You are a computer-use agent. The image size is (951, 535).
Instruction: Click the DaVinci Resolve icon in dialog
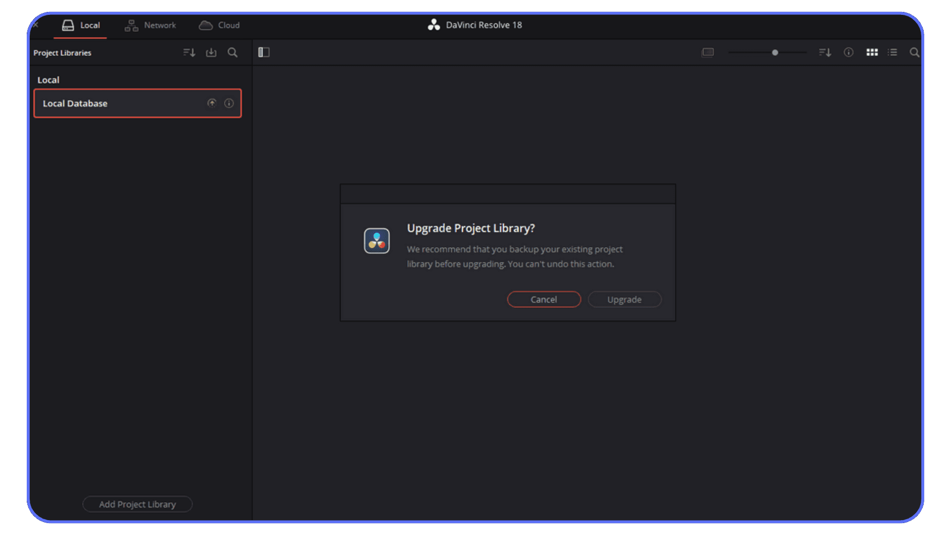(x=377, y=241)
